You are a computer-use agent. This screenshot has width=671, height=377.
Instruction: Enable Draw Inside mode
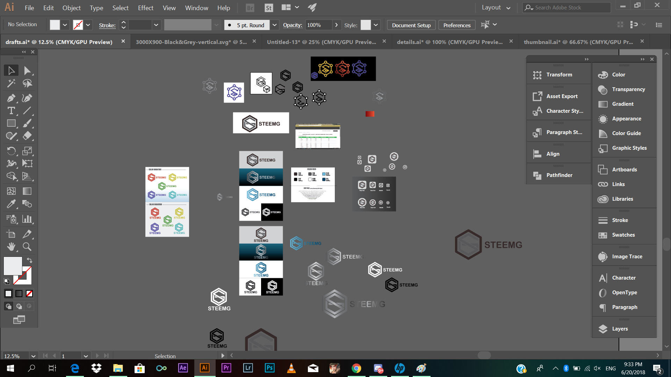point(29,306)
